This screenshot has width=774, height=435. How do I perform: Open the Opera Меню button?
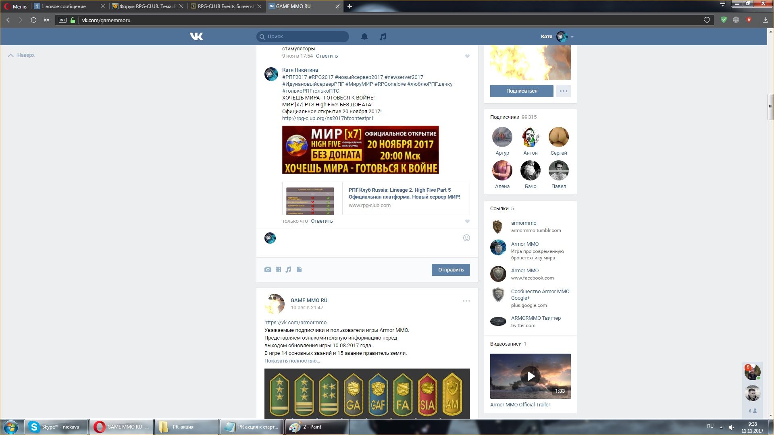(15, 6)
